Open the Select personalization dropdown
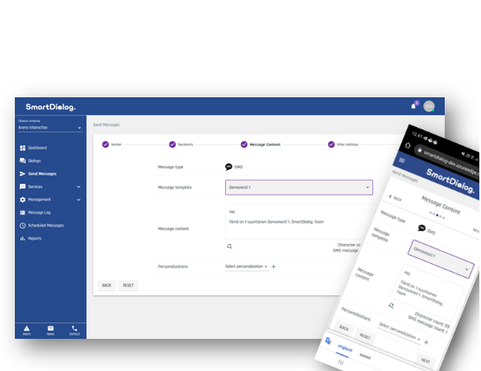481x371 pixels. 247,266
